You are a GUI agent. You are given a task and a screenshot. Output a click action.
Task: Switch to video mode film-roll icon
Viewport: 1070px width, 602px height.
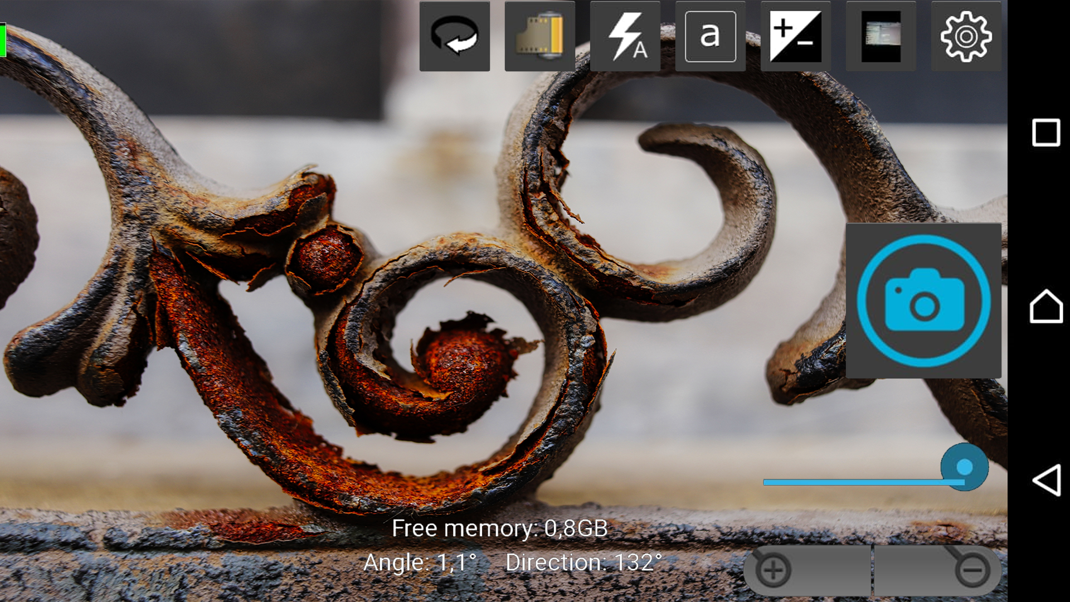click(539, 36)
